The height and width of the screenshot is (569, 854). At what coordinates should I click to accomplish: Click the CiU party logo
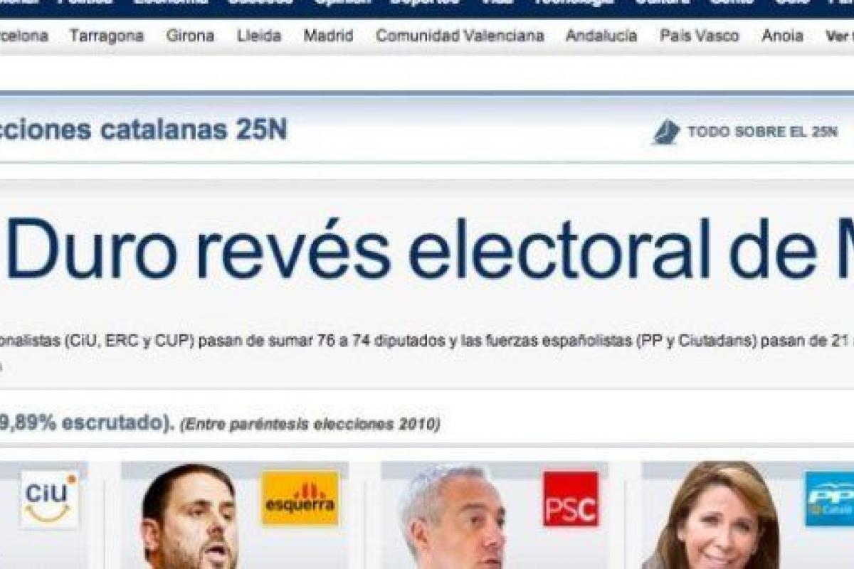coord(49,499)
